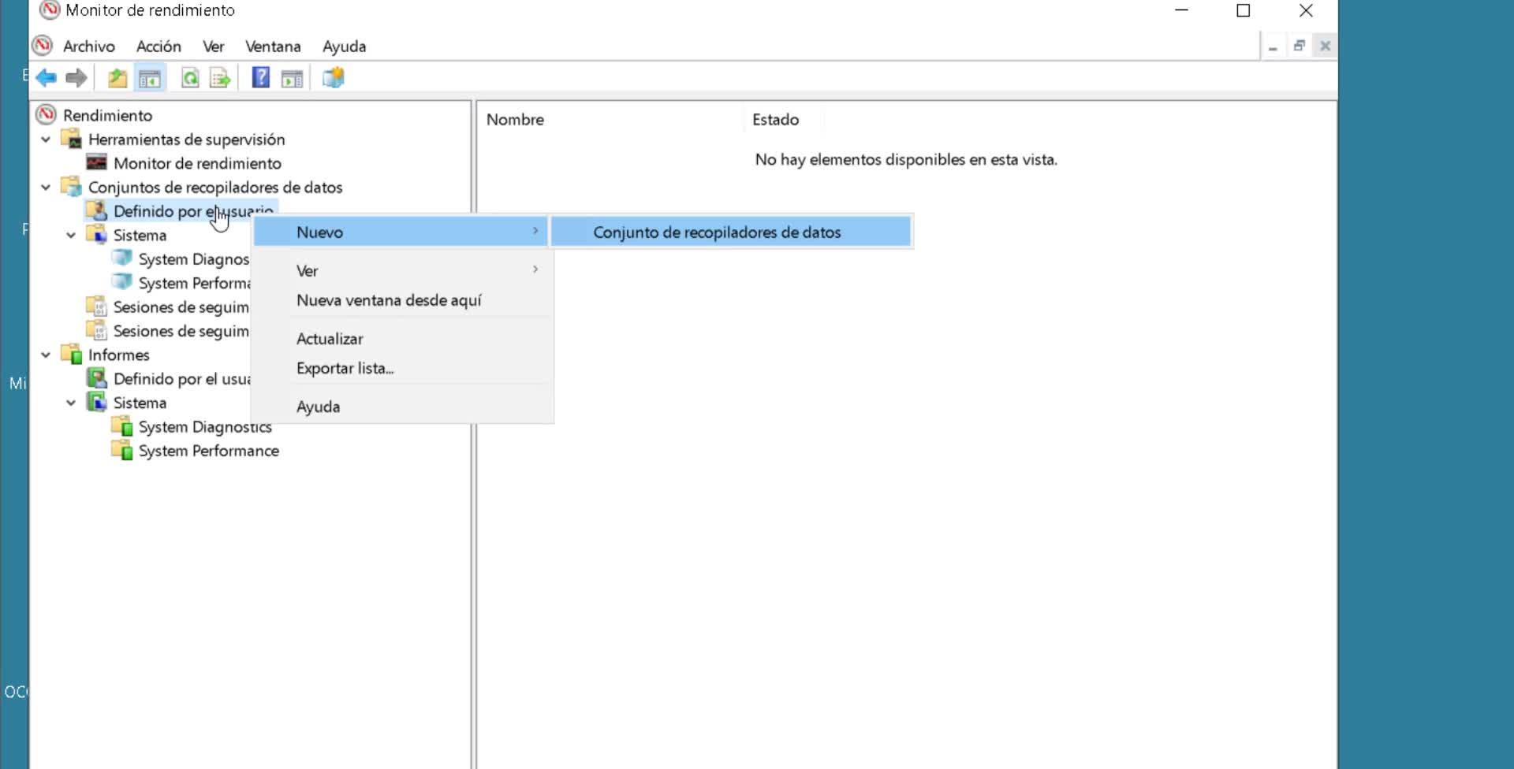Click the Informes folder icon
Viewport: 1514px width, 769px height.
pos(72,355)
